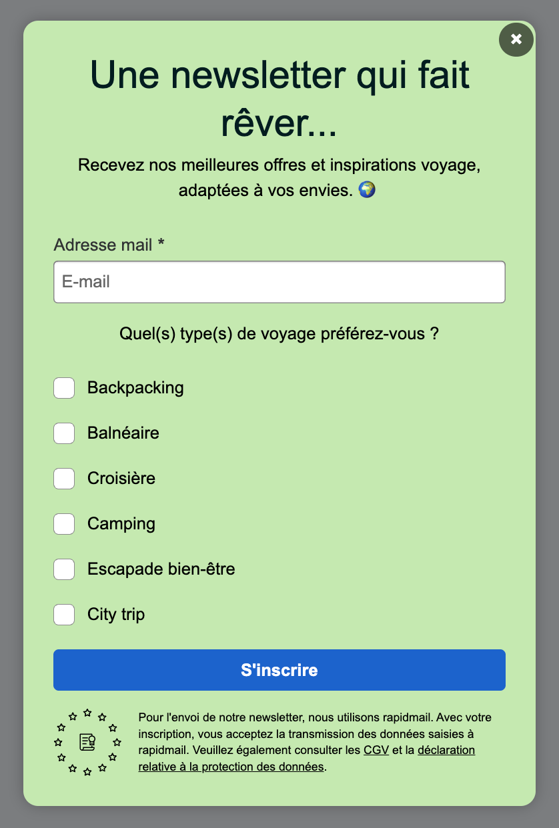Viewport: 559px width, 828px height.
Task: Click the Croisière label text
Action: (121, 479)
